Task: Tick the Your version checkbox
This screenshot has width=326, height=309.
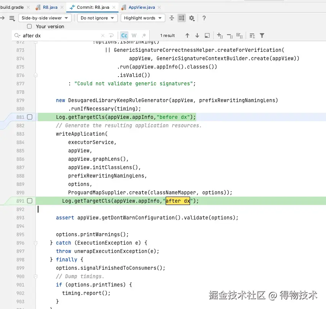Action: [29, 26]
